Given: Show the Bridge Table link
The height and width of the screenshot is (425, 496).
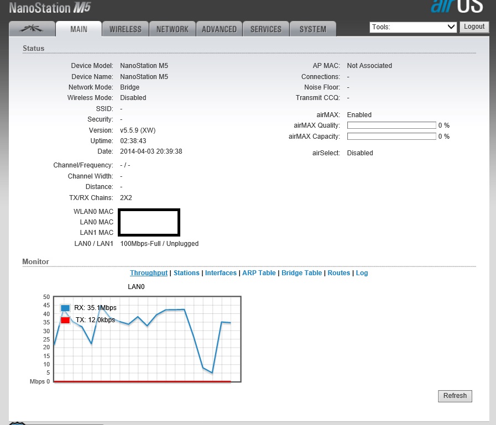Looking at the screenshot, I should click(302, 273).
